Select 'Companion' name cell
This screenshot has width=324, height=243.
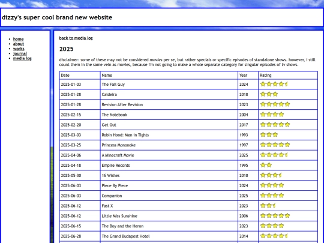(x=169, y=196)
